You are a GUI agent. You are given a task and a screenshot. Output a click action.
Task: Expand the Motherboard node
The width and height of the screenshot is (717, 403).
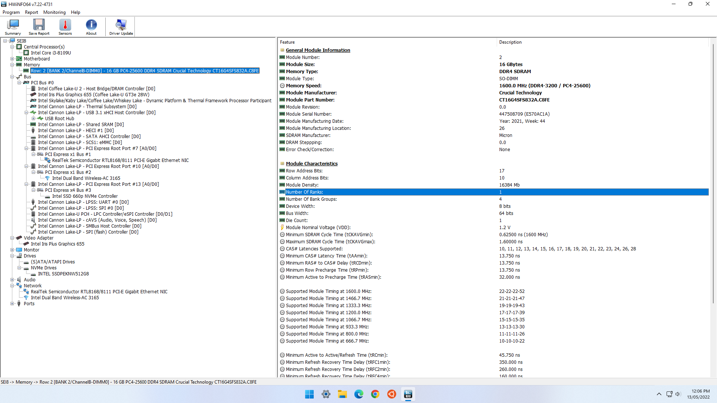12,59
